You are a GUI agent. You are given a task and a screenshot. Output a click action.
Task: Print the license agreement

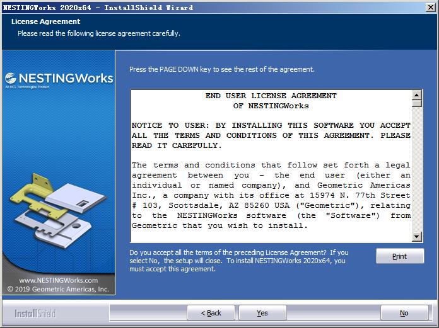(400, 256)
